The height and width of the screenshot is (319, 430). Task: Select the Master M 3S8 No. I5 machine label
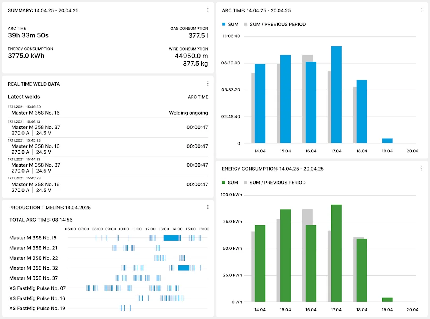coord(34,237)
